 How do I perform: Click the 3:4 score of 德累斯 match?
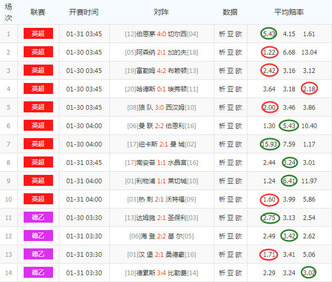point(161,273)
